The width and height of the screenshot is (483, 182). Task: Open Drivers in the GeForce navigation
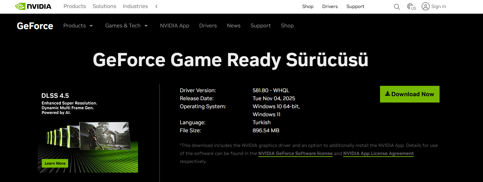[x=208, y=26]
